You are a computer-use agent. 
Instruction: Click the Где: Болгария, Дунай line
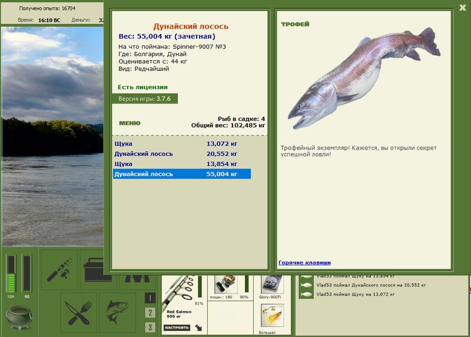tap(152, 54)
